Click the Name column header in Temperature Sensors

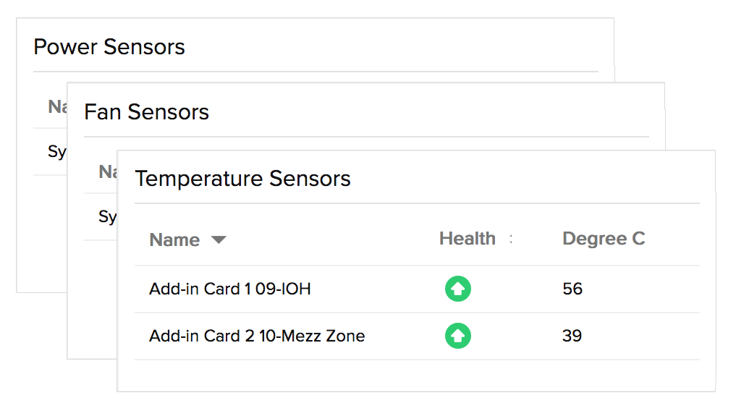174,240
